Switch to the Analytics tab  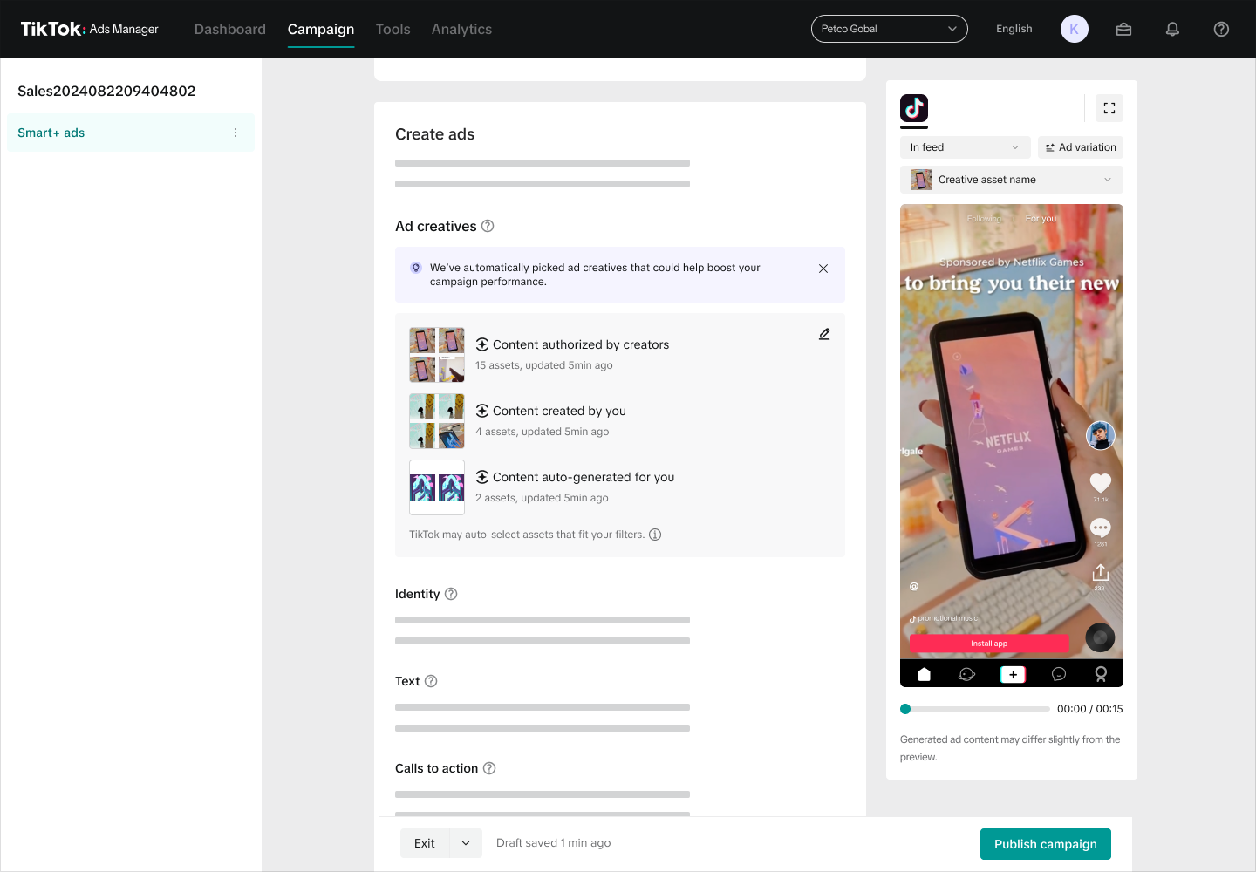pyautogui.click(x=461, y=29)
